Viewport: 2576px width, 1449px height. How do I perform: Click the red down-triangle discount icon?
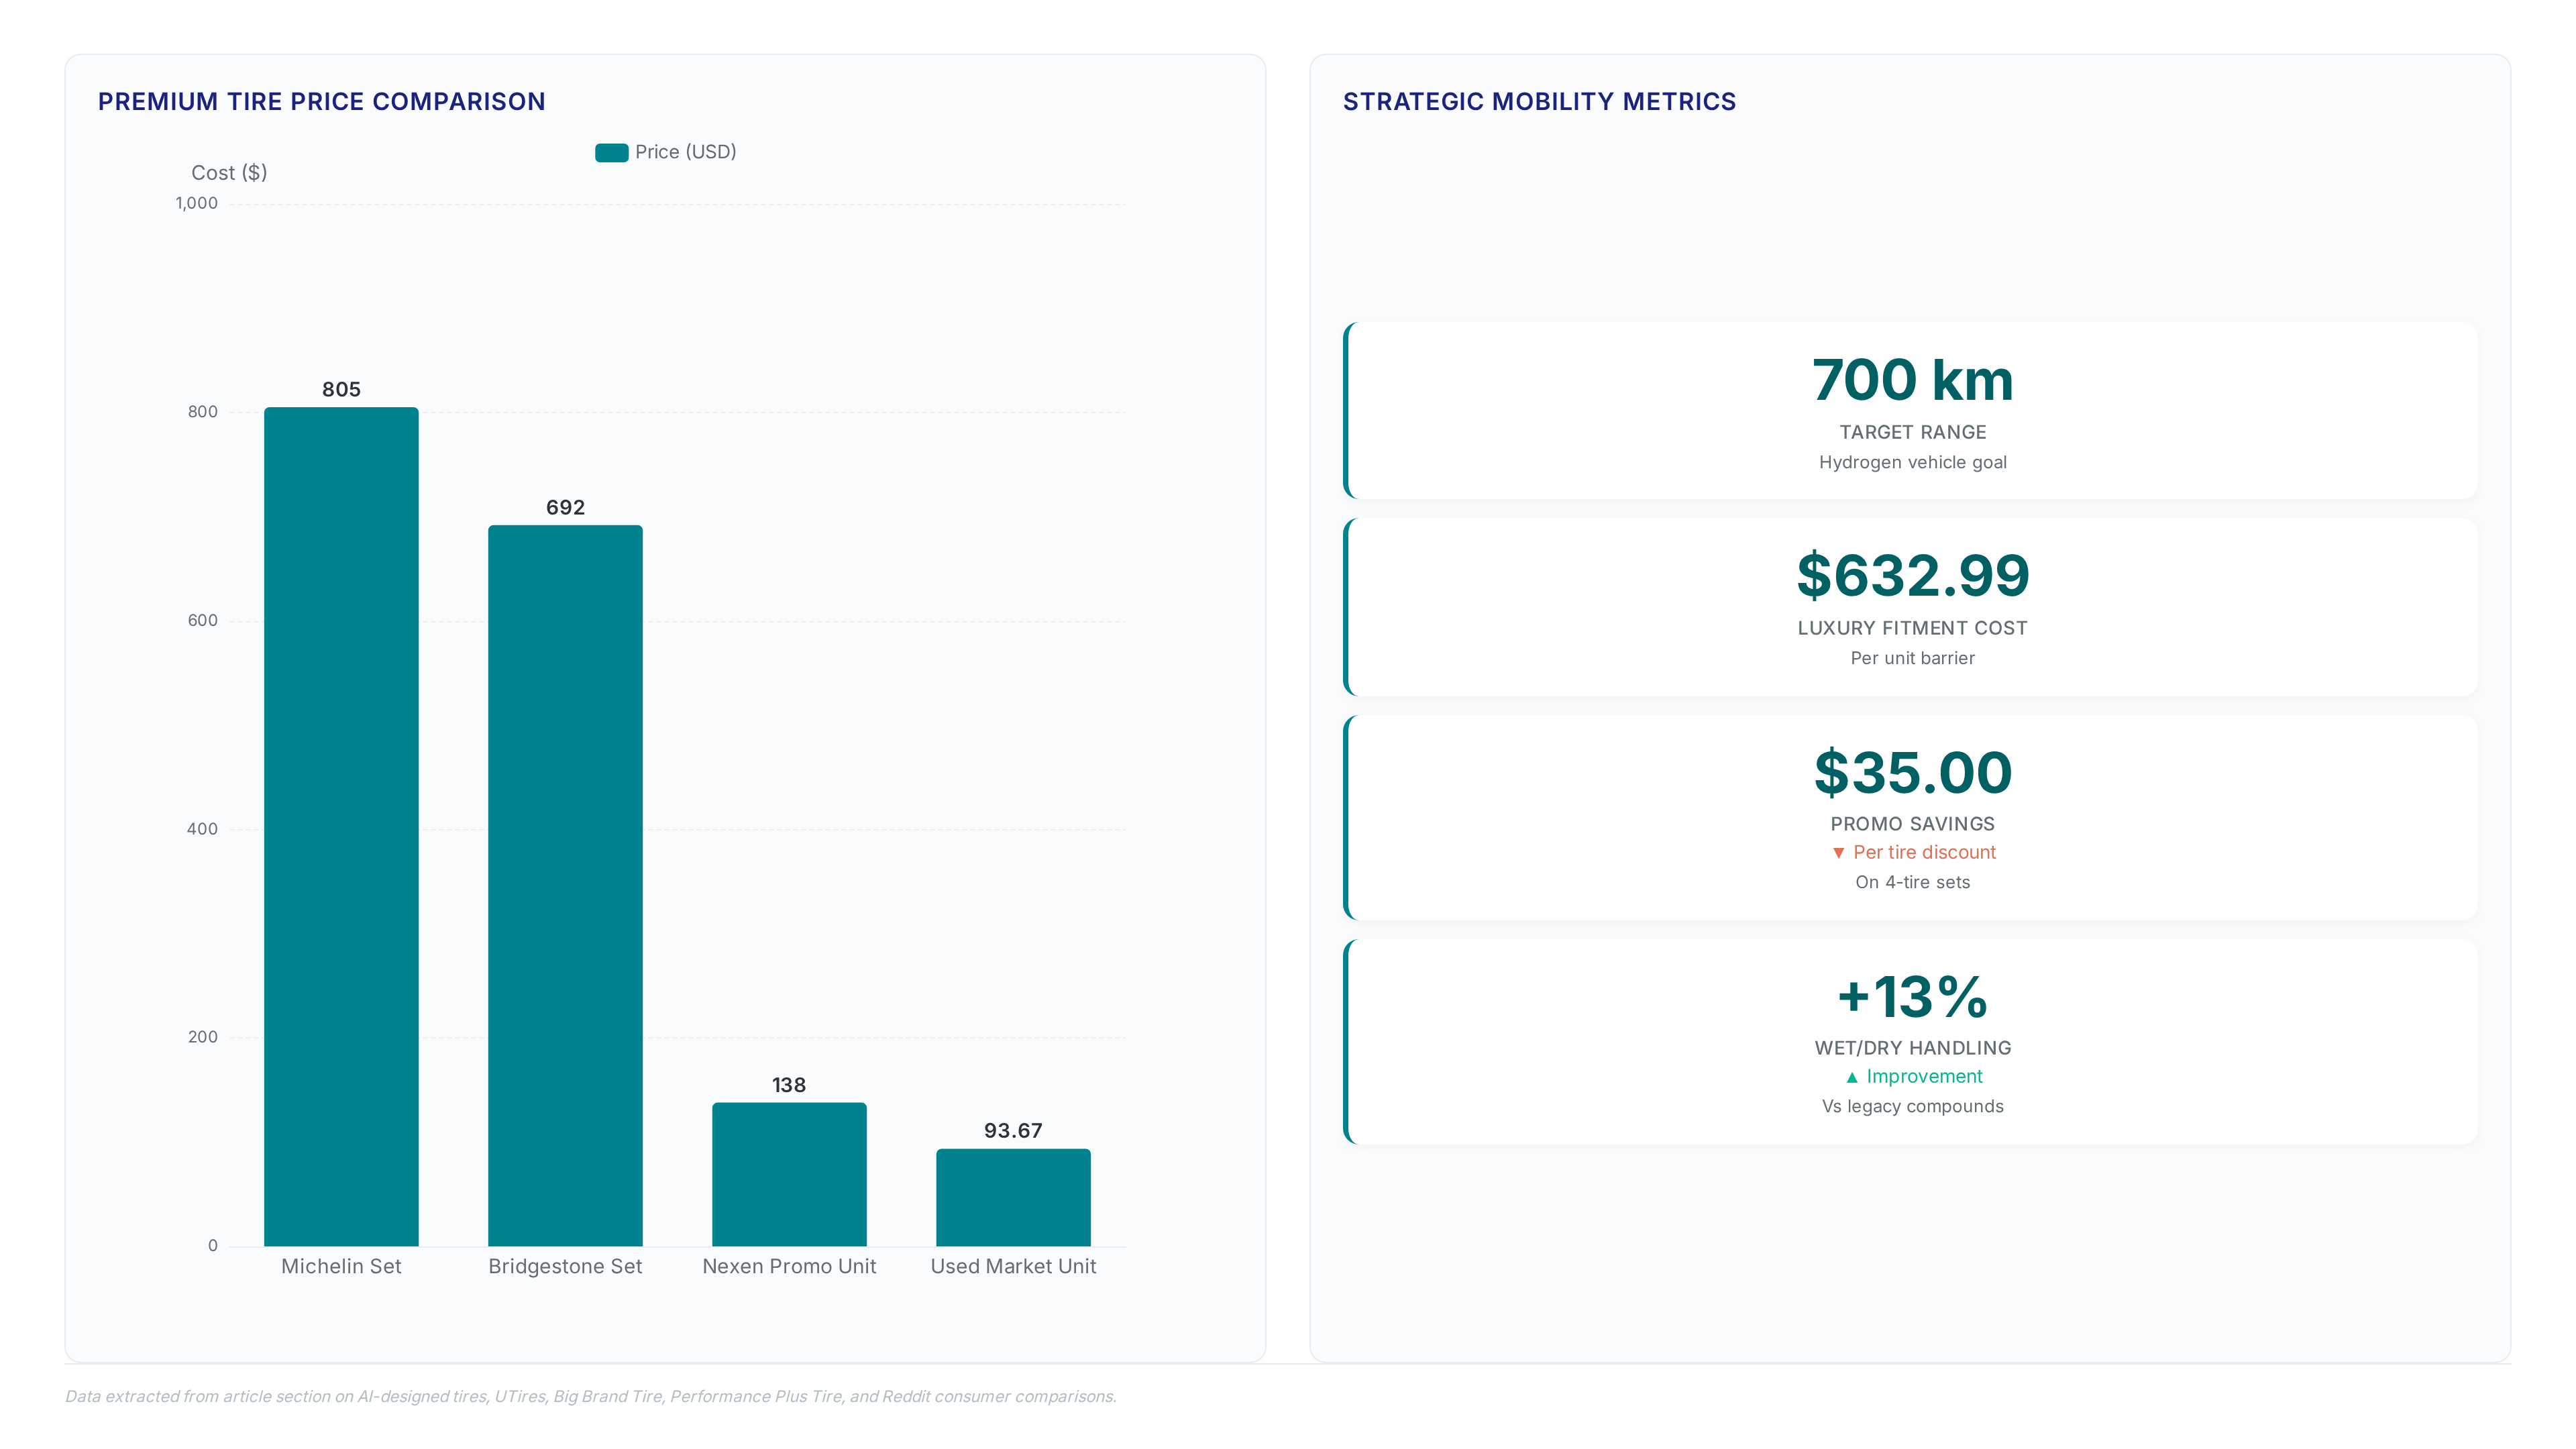coord(1838,853)
